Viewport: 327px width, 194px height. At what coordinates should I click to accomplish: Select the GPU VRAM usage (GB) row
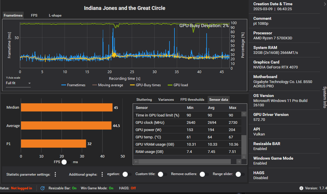coord(187,144)
